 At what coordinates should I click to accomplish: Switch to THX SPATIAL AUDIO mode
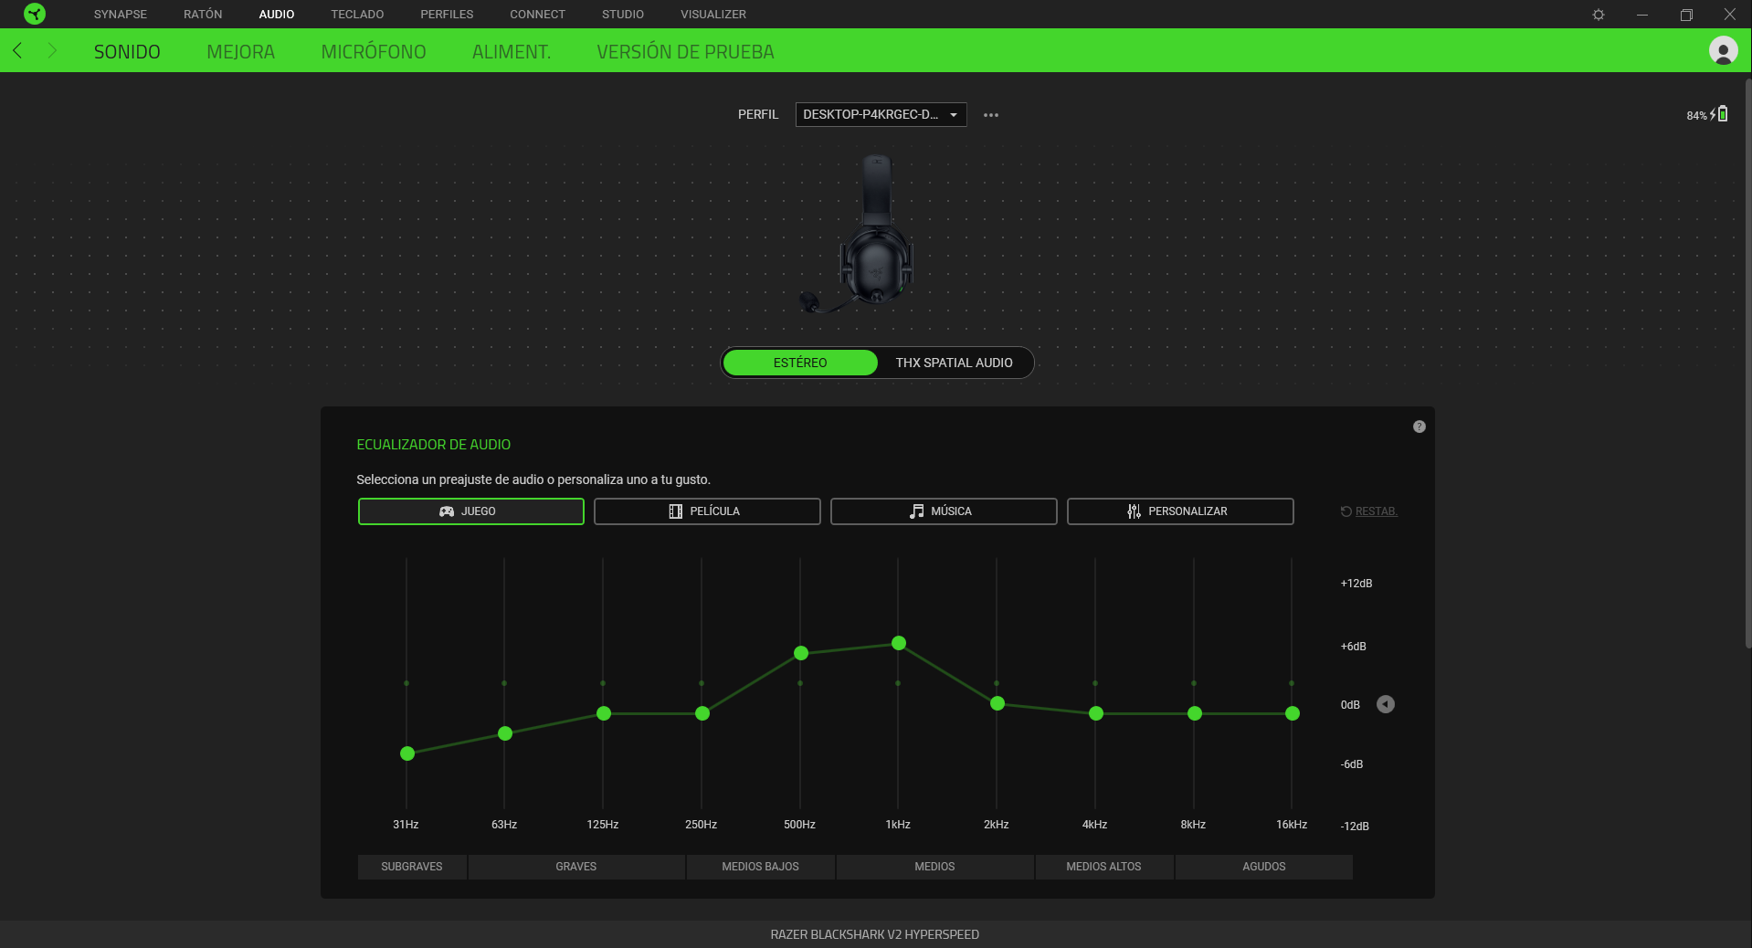coord(954,363)
